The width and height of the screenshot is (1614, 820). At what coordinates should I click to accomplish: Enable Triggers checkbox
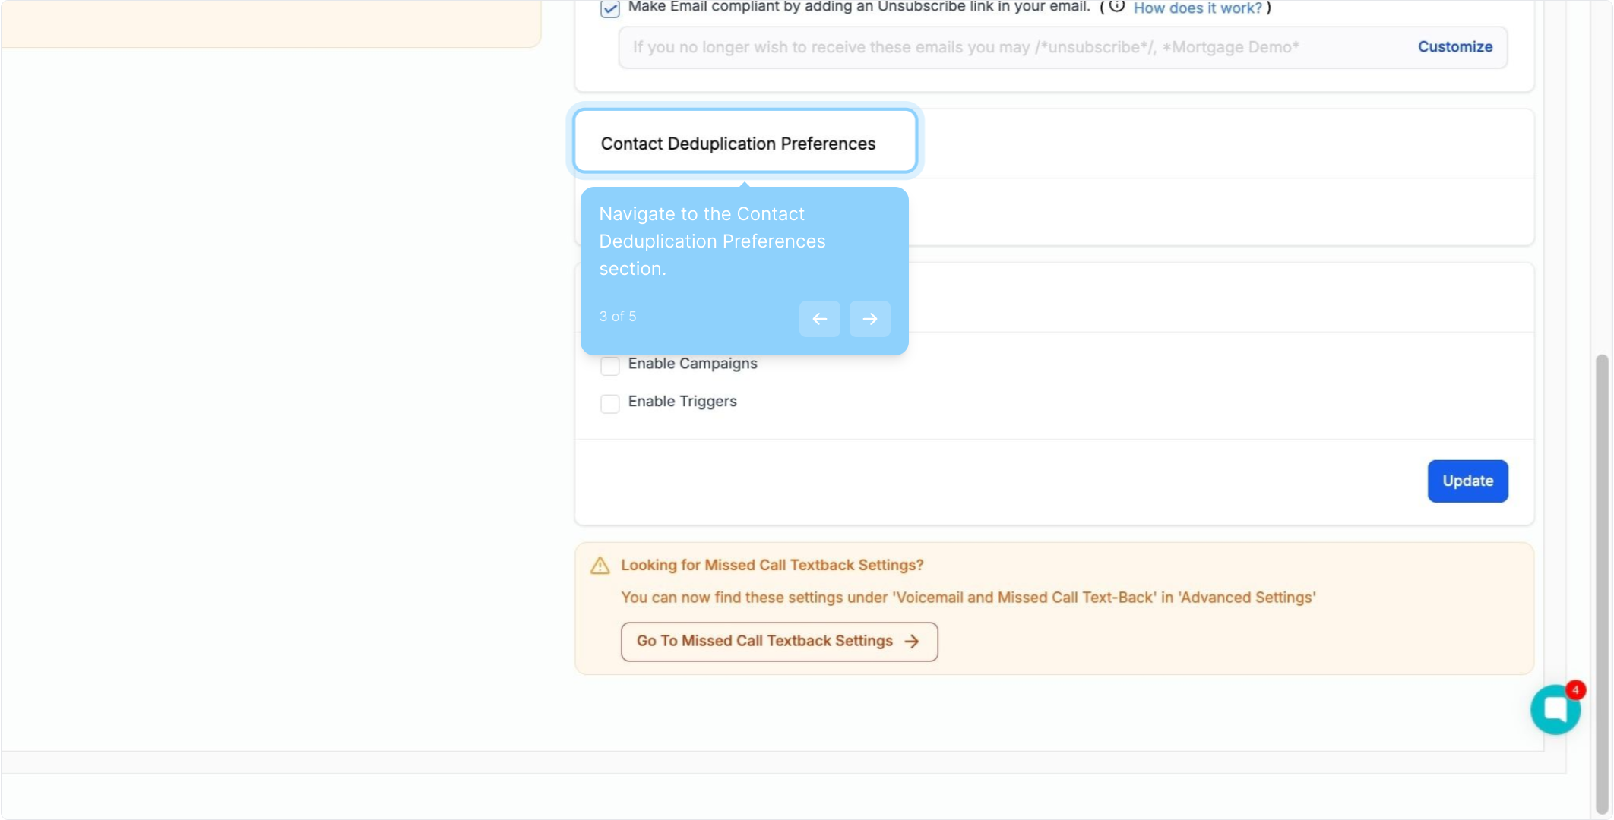pyautogui.click(x=610, y=403)
